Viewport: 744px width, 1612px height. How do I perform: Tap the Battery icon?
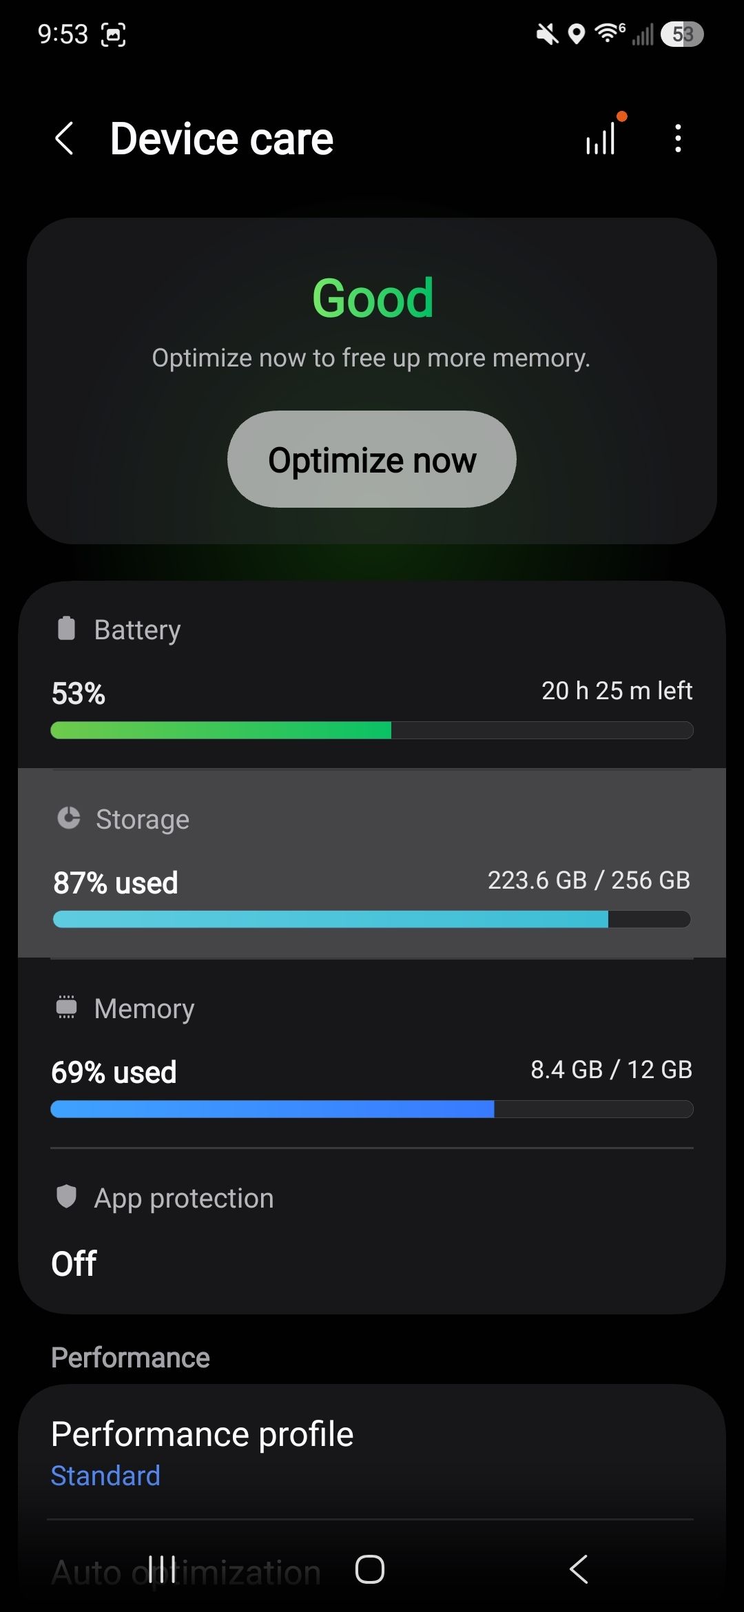click(x=66, y=628)
